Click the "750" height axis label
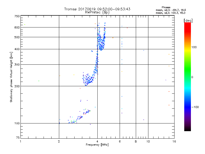205x154 pixels. 17,16
